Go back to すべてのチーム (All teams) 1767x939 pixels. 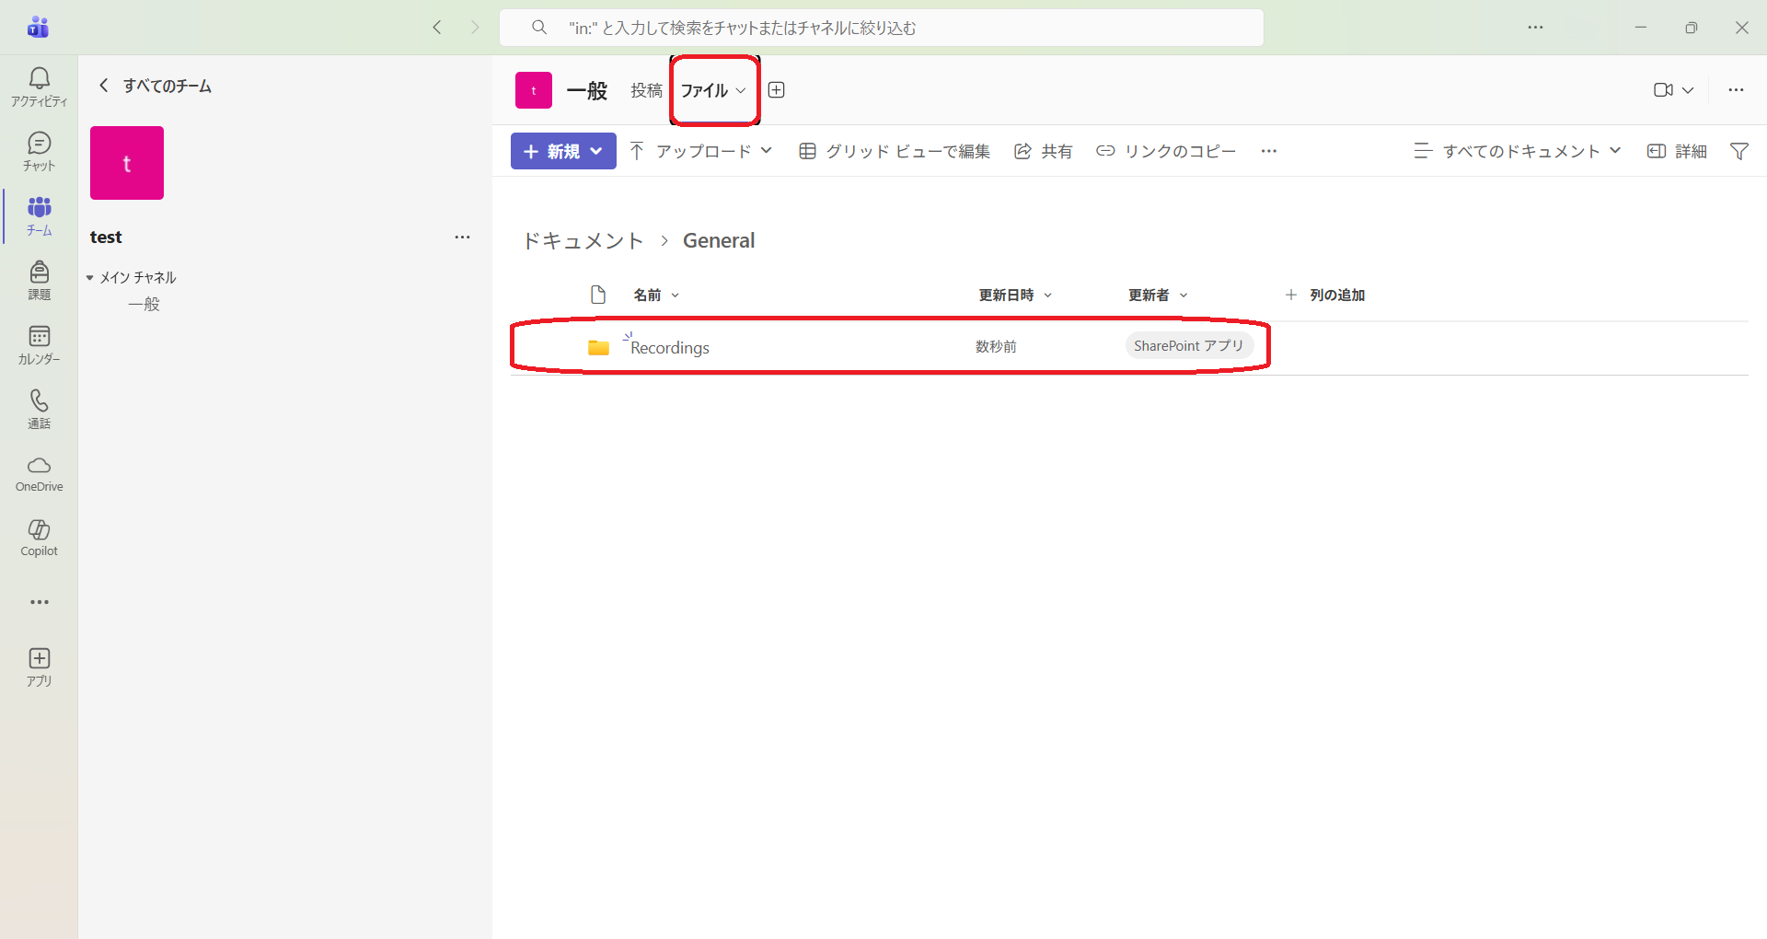[156, 86]
